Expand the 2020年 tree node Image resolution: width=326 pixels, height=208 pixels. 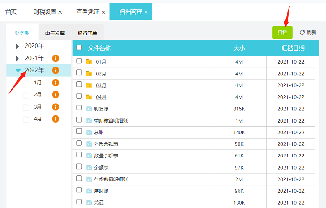tap(18, 46)
